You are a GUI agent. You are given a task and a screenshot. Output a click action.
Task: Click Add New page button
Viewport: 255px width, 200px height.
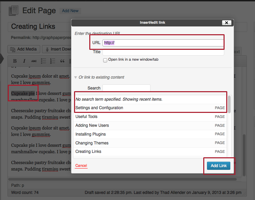pyautogui.click(x=70, y=11)
